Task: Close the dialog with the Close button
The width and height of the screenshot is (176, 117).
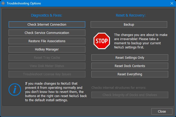Action: [162, 111]
